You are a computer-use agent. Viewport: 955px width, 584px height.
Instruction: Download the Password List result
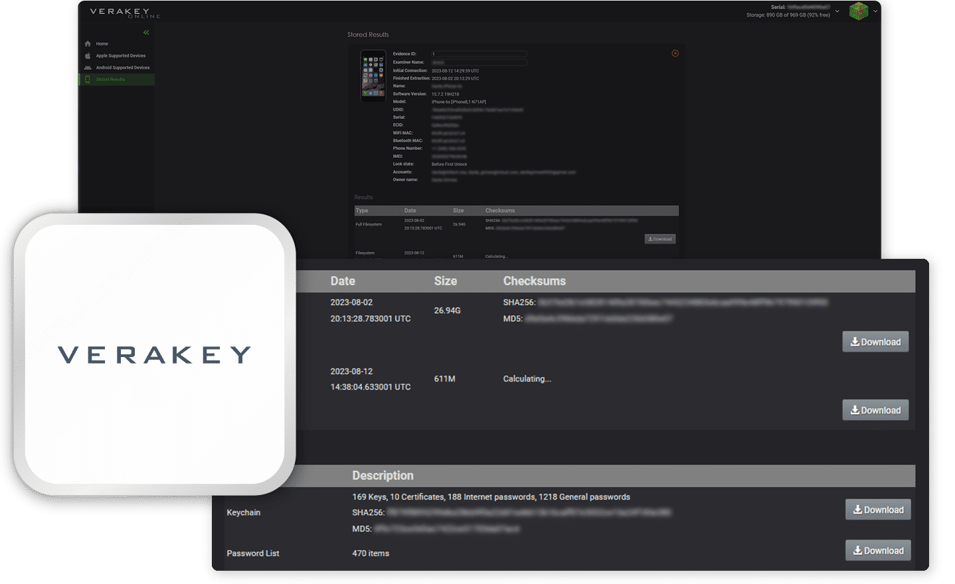[x=878, y=550]
